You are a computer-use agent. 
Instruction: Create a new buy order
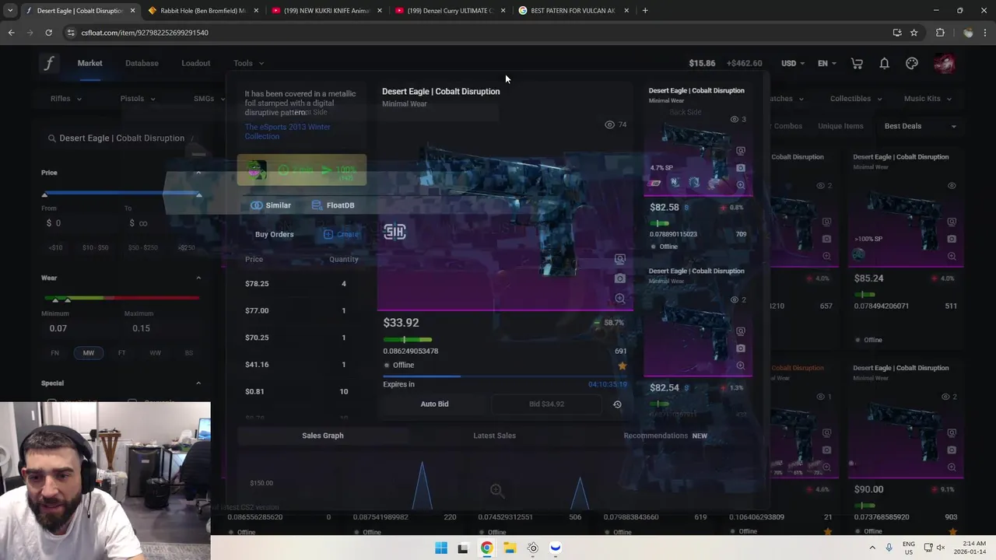(341, 235)
